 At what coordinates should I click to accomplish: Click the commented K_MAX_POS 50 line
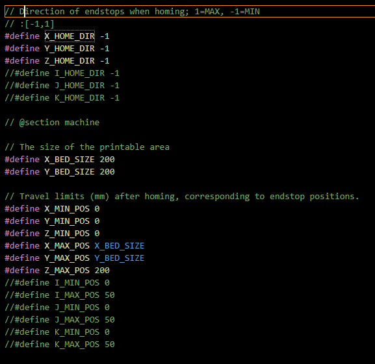(x=60, y=344)
